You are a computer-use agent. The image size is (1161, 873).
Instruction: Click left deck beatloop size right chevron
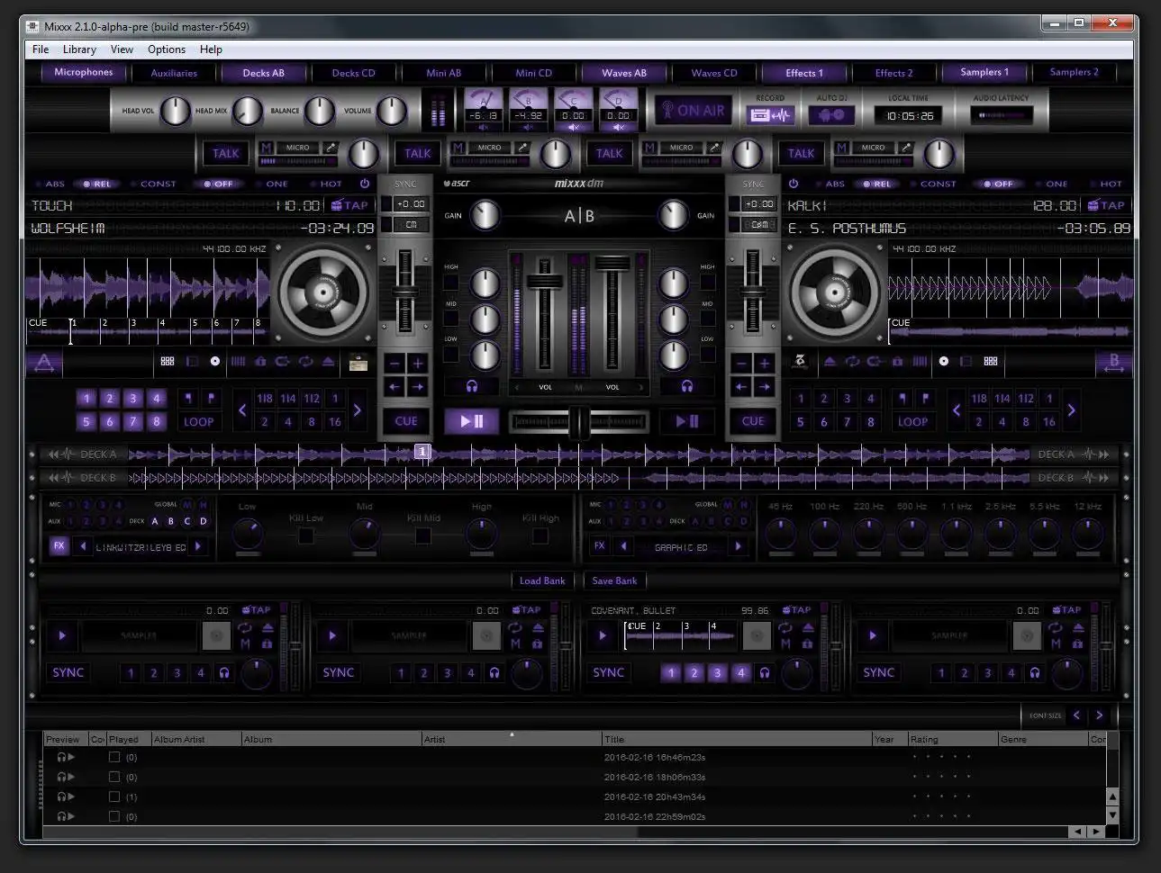[358, 410]
